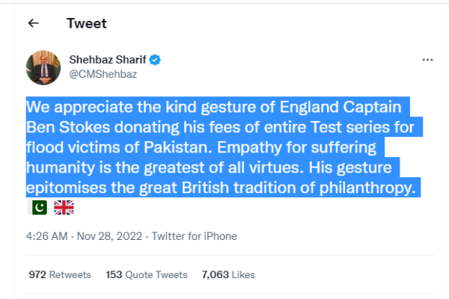
Task: Click the Pakistan flag emoji
Action: click(37, 207)
